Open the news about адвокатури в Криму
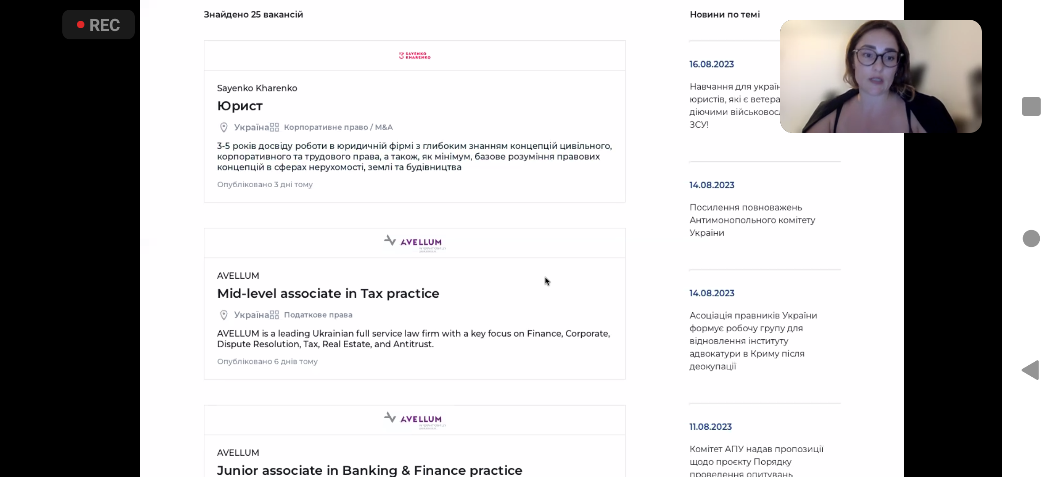This screenshot has height=477, width=1061. (753, 341)
